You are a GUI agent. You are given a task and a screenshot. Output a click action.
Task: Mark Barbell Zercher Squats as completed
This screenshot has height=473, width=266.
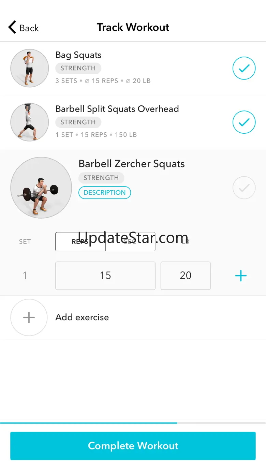pos(244,188)
